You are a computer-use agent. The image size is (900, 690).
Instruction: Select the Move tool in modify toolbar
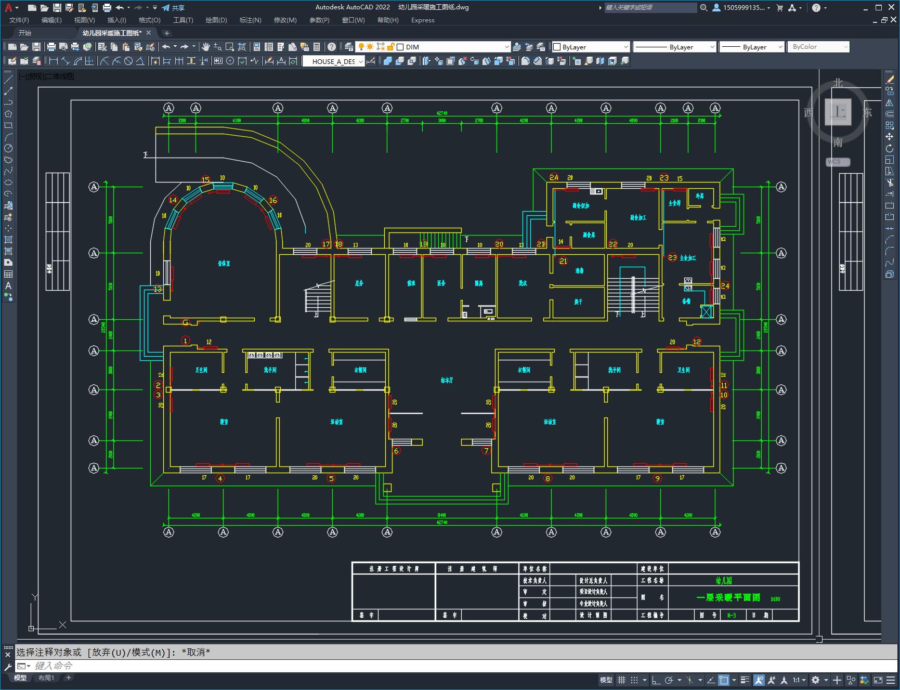[x=890, y=137]
